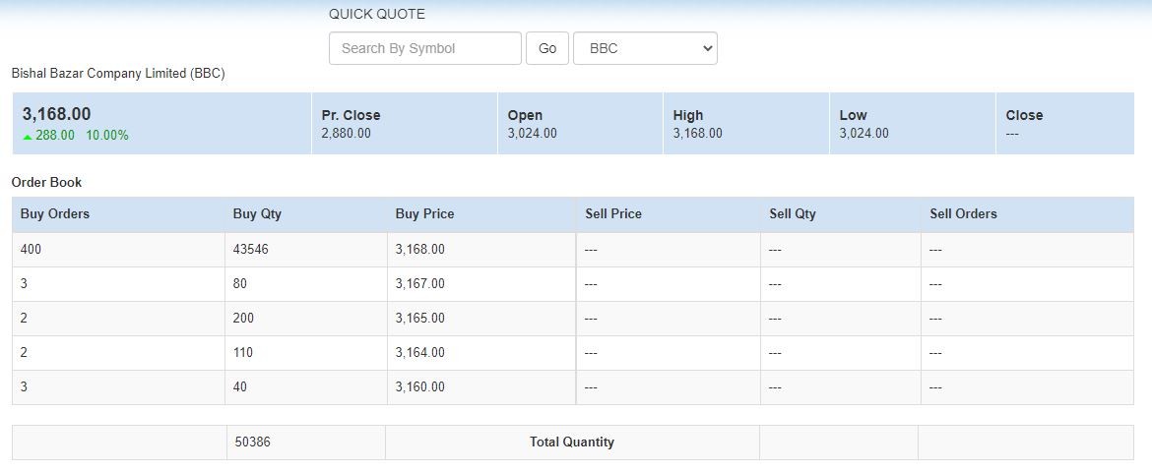Viewport: 1152px width, 472px height.
Task: Click the Go button
Action: pos(547,48)
